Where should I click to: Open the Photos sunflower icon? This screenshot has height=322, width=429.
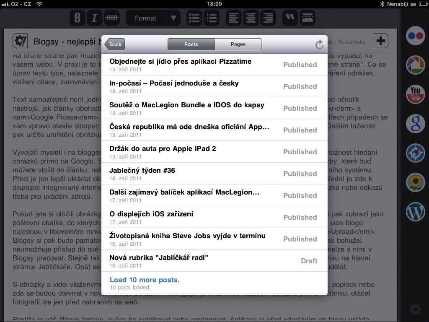click(415, 182)
